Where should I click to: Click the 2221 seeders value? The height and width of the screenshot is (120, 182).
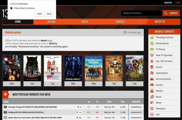point(89,112)
